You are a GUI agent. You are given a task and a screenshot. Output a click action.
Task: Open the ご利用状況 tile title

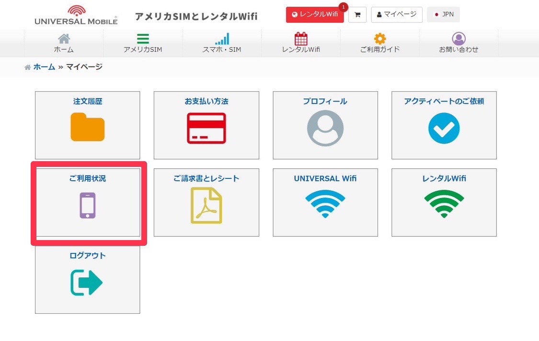pyautogui.click(x=88, y=178)
